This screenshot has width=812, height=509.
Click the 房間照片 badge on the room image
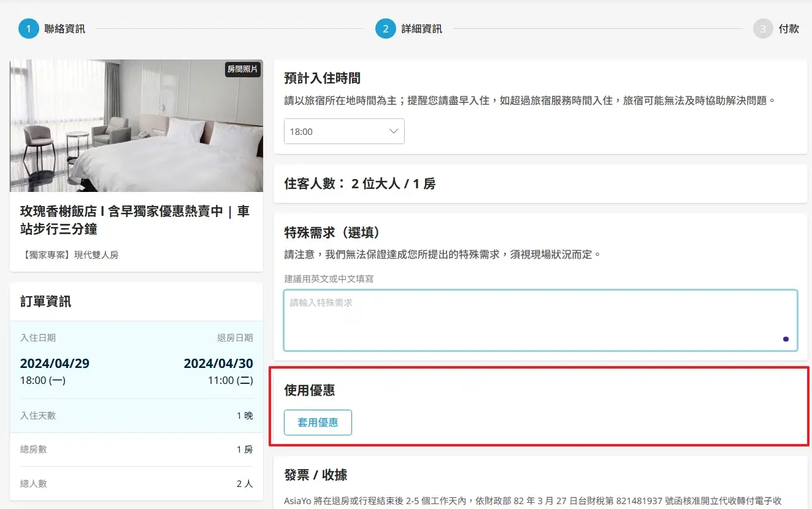243,69
